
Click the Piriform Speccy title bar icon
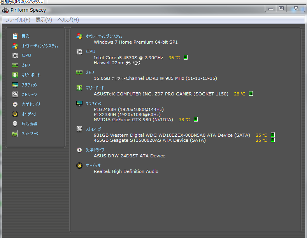pos(5,10)
